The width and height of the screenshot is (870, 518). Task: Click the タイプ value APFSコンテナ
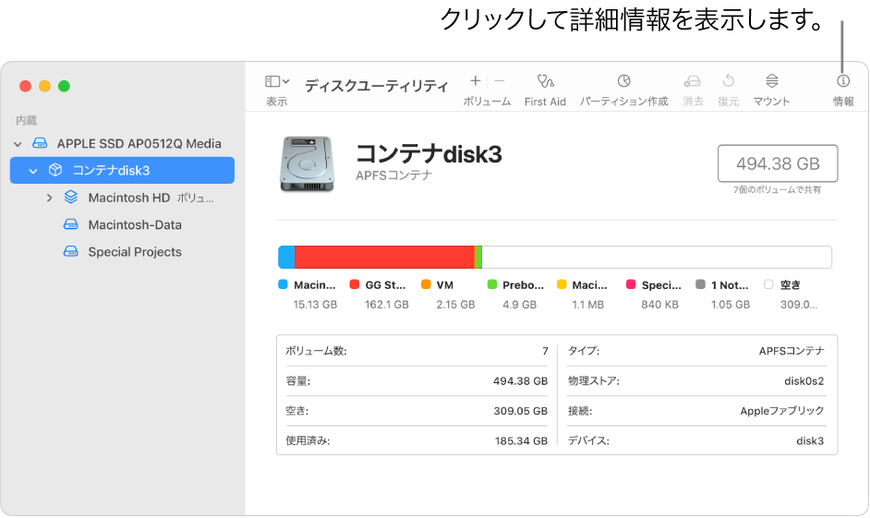click(x=791, y=351)
